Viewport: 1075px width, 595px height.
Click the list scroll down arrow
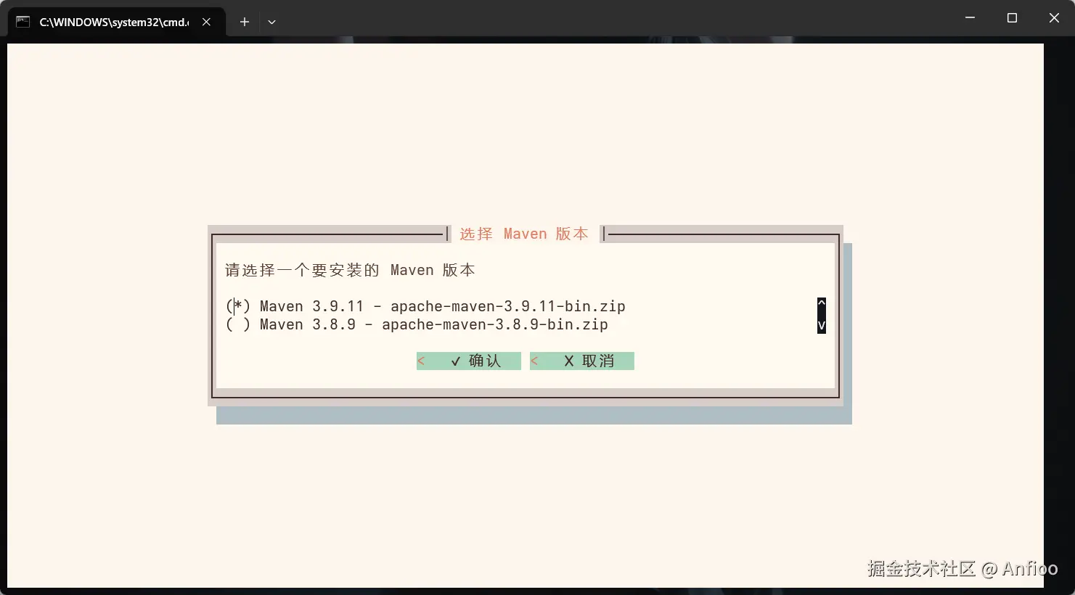[x=822, y=326]
